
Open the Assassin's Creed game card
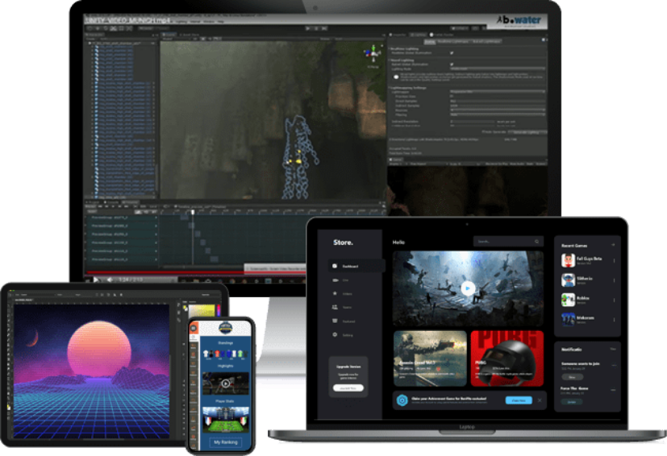430,359
